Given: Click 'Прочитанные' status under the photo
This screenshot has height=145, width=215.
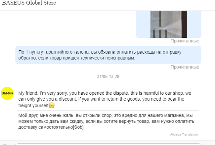Looking at the screenshot, I should point(185,41).
